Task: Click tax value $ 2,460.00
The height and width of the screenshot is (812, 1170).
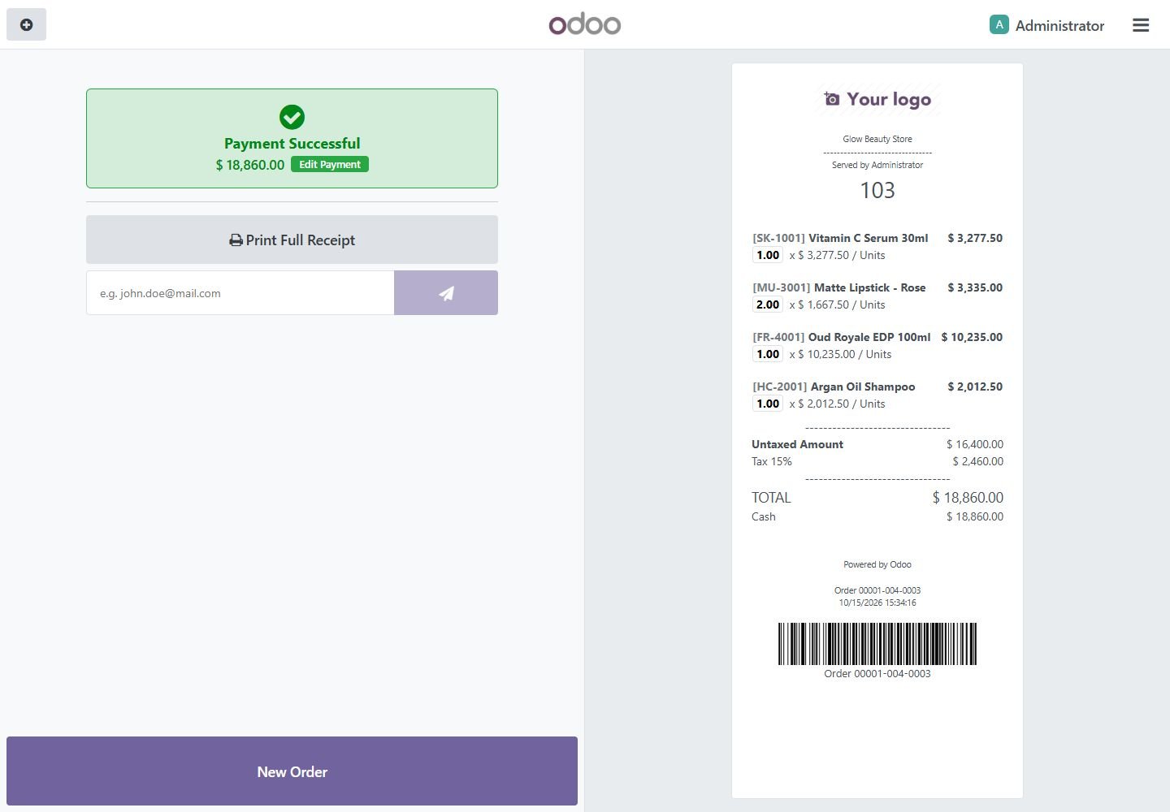Action: pos(978,461)
